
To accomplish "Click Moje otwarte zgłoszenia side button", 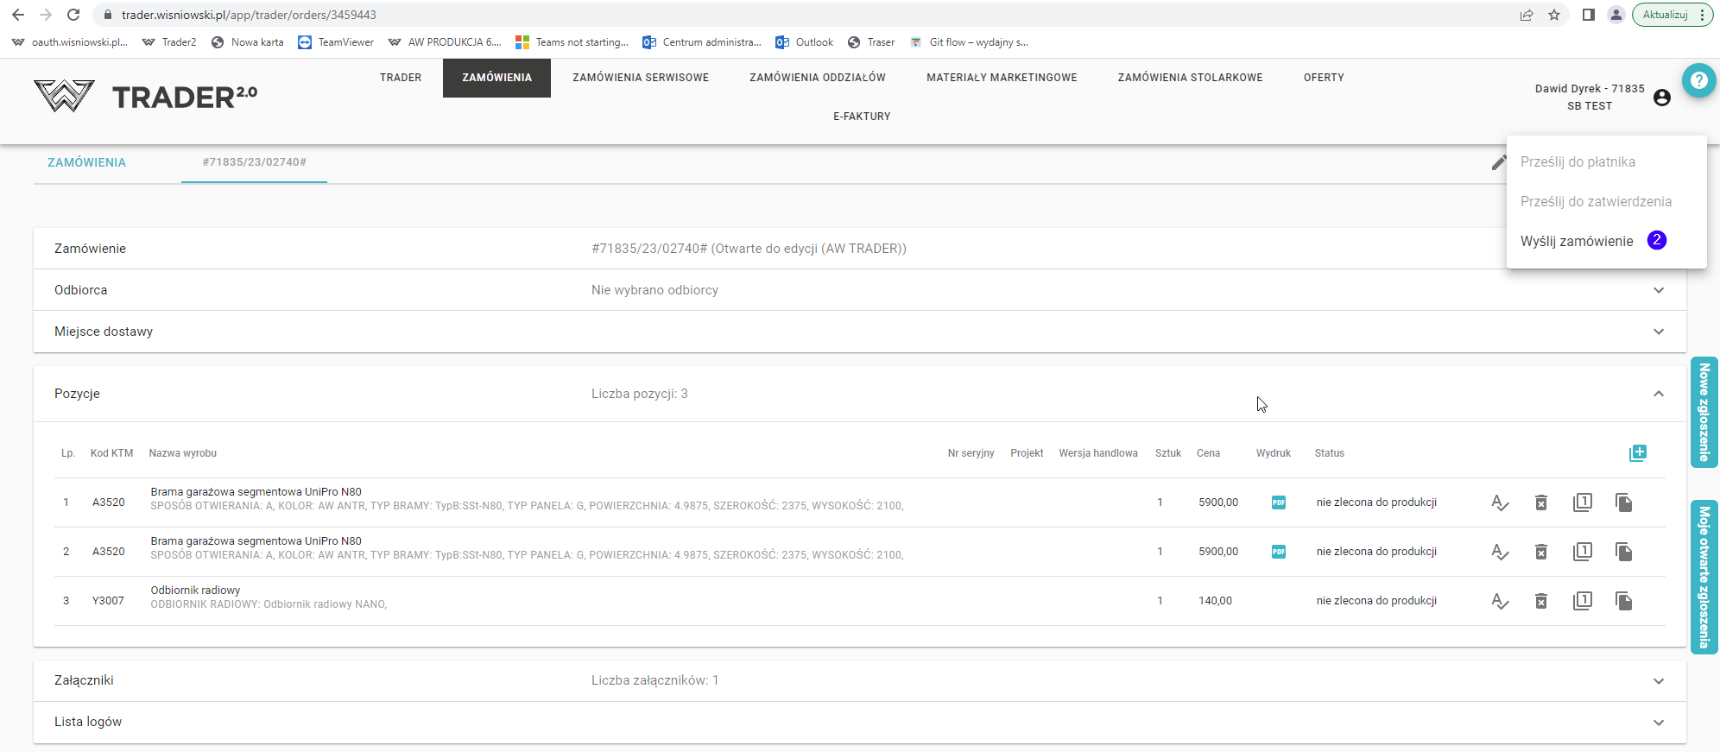I will pyautogui.click(x=1704, y=577).
